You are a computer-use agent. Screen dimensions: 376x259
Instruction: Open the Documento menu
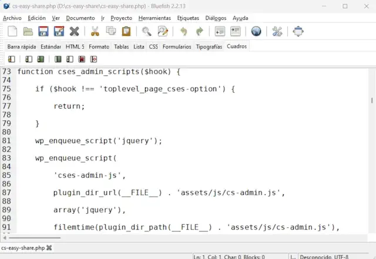coord(80,18)
